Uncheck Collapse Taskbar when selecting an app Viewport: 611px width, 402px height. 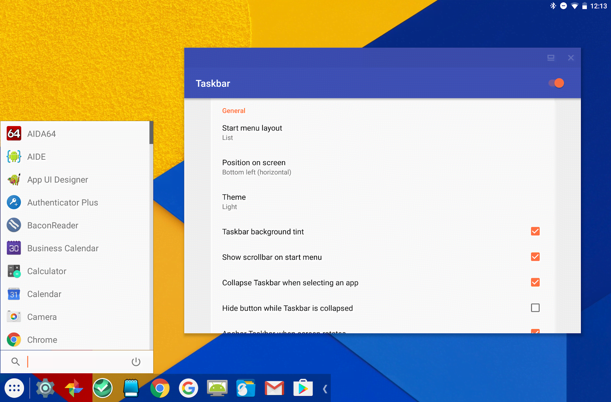click(535, 282)
